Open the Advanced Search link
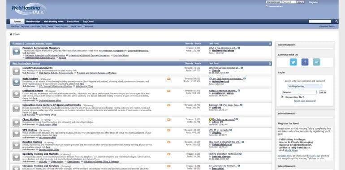The height and width of the screenshot is (170, 345). pyautogui.click(x=327, y=26)
